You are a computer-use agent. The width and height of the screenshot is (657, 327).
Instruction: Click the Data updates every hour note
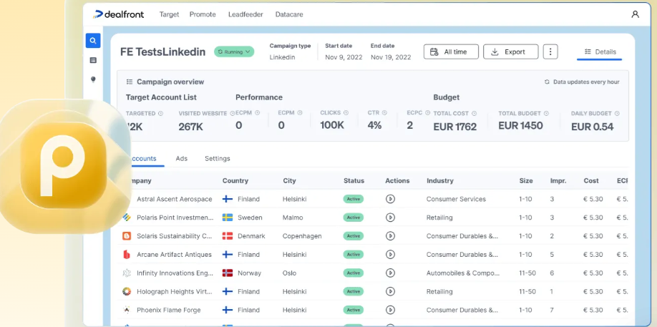coord(582,82)
